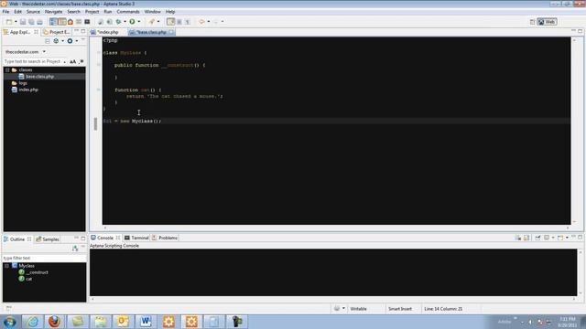
Task: Click the editor vertical scrollbar
Action: coord(574,131)
